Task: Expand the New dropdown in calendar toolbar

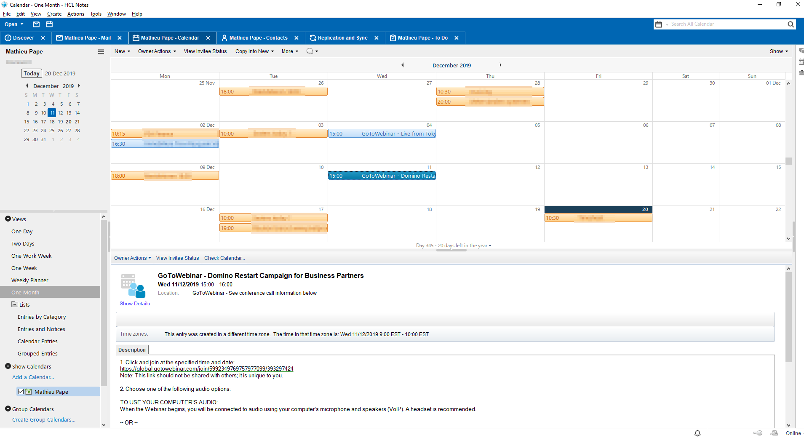Action: tap(122, 51)
